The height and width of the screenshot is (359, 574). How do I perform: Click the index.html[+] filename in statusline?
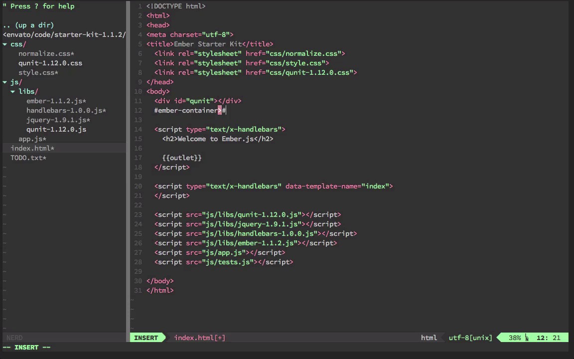[200, 338]
